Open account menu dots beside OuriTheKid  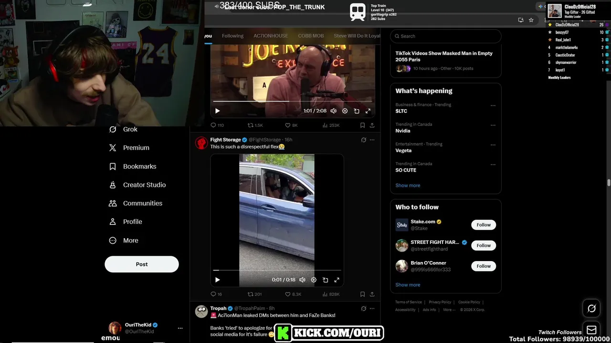tap(180, 328)
